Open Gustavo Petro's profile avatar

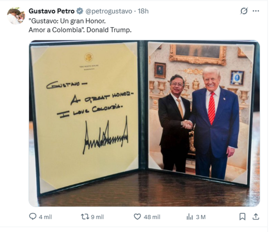(16, 16)
